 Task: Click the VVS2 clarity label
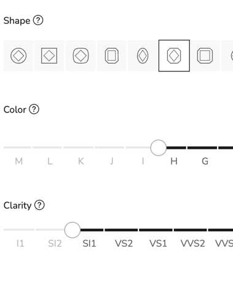[192, 243]
